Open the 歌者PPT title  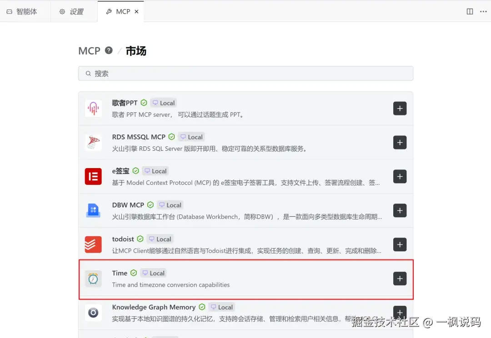click(x=125, y=103)
